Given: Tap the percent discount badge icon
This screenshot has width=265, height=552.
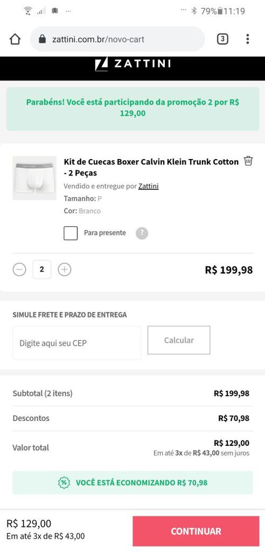Looking at the screenshot, I should tap(64, 483).
